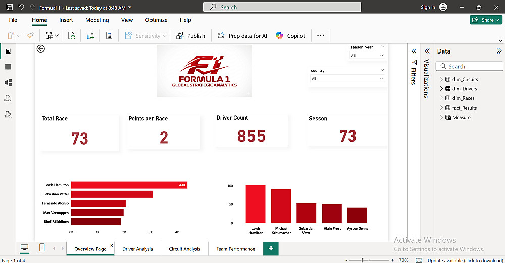
Task: Click Prep data for AI
Action: (x=242, y=36)
